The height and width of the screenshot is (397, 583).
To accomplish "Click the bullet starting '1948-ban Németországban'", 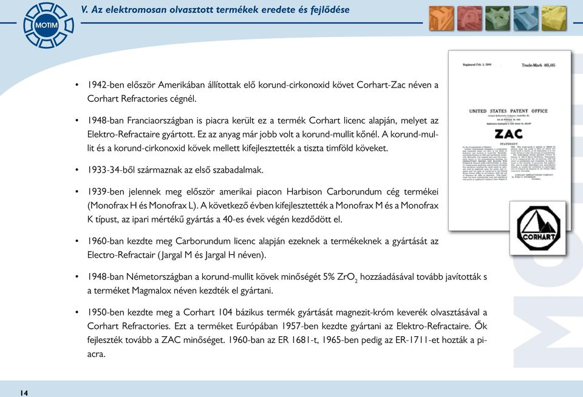I will point(287,283).
